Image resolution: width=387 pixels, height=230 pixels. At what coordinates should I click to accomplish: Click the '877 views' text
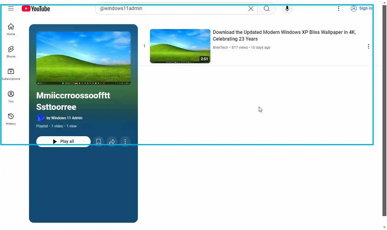pos(239,48)
